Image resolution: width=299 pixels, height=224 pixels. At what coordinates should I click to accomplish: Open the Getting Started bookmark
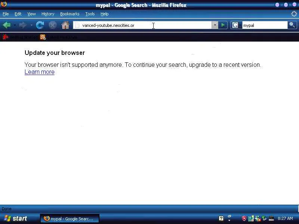point(20,37)
